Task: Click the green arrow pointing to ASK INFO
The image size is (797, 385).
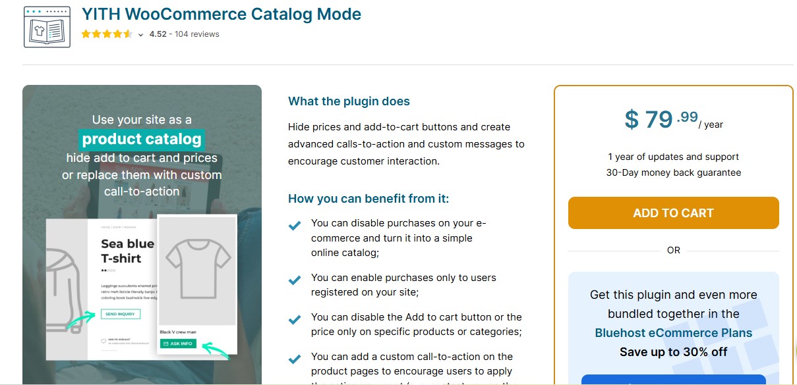Action: point(212,348)
